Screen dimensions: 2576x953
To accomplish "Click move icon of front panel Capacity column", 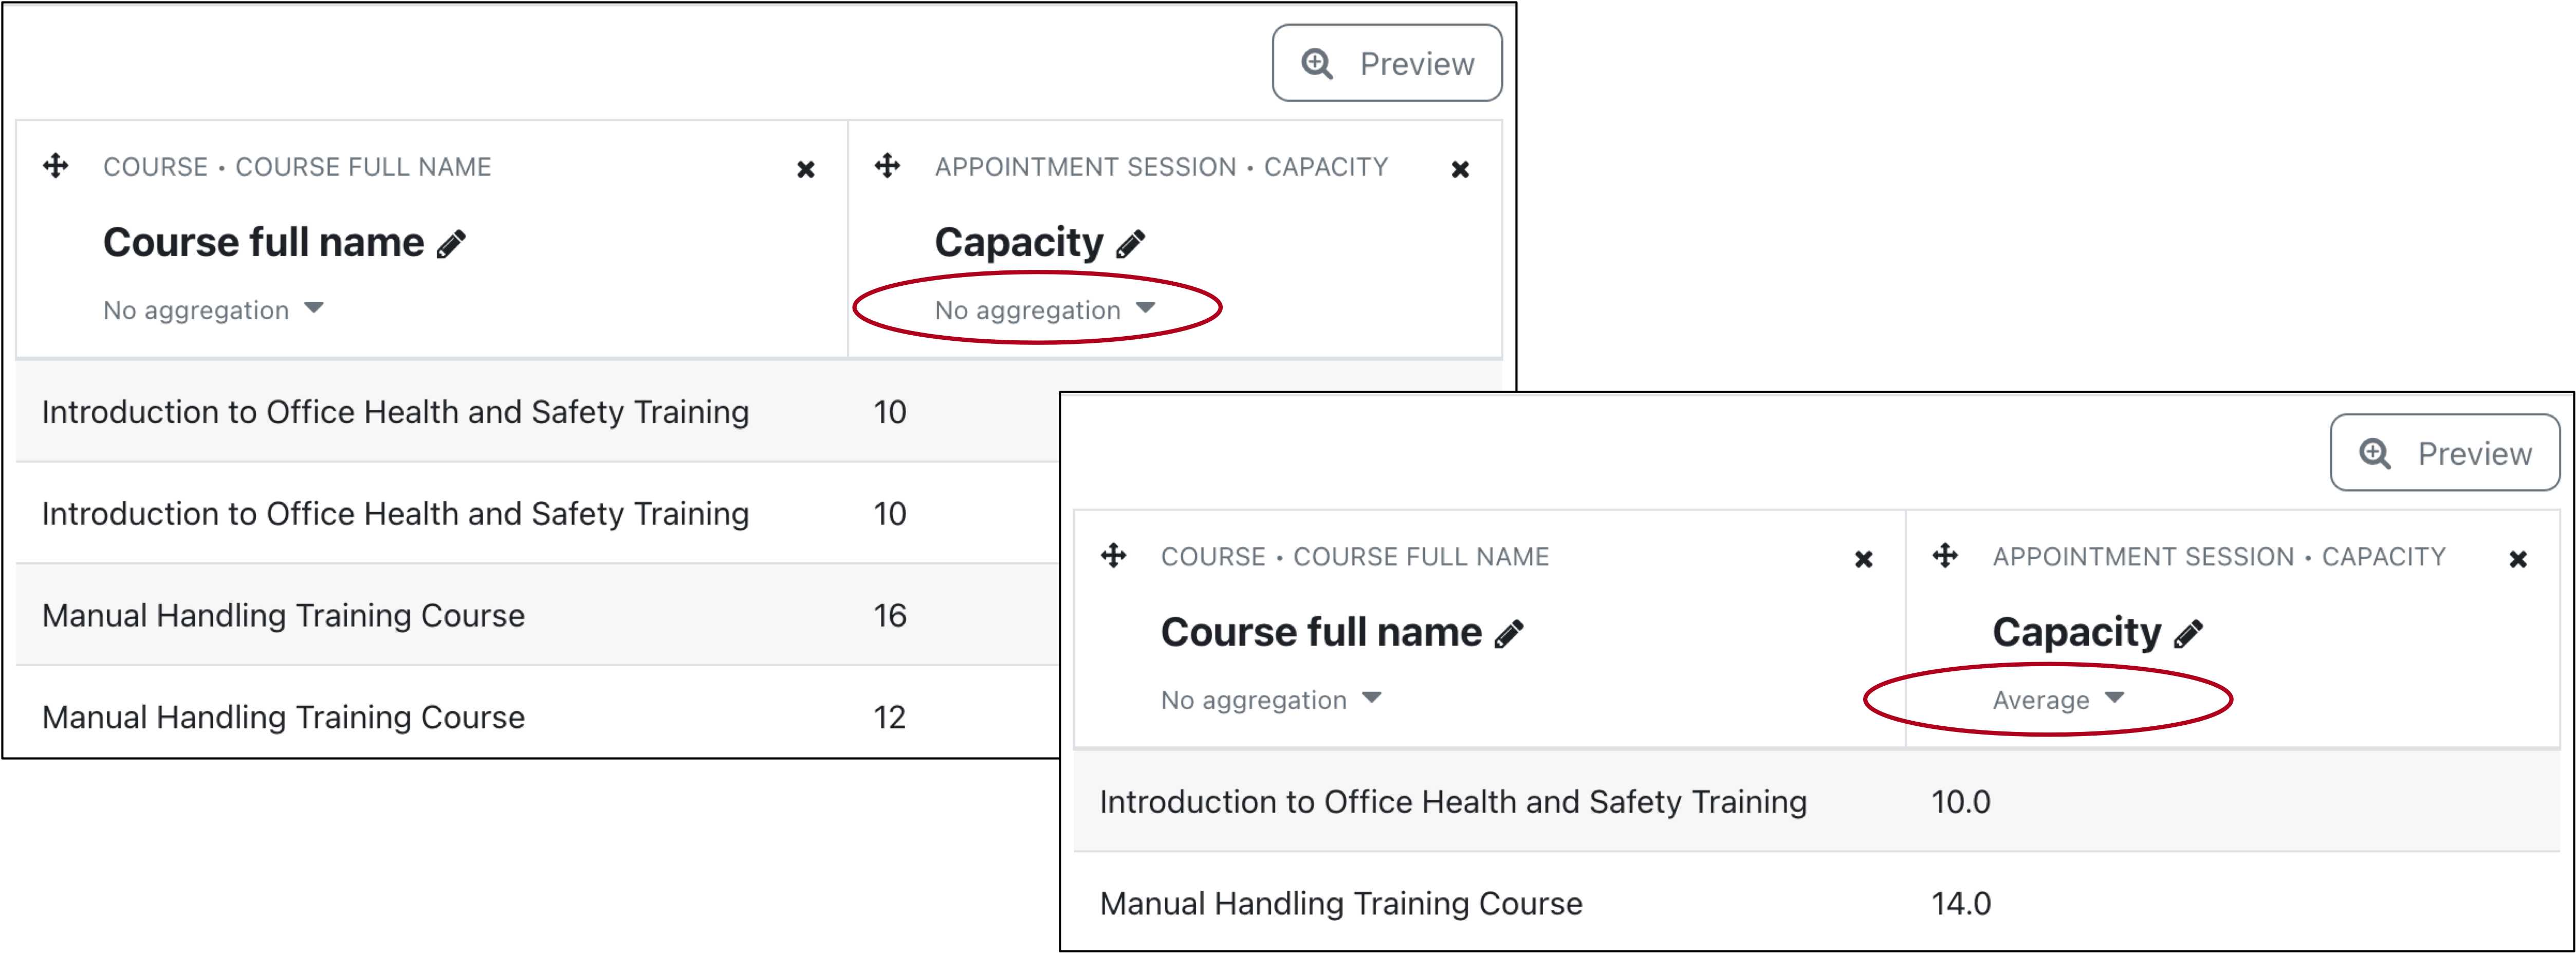I will pos(1945,556).
